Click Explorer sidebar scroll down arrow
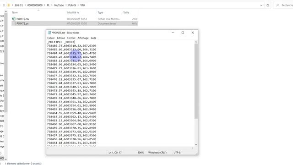The image size is (293, 165). coord(5,159)
